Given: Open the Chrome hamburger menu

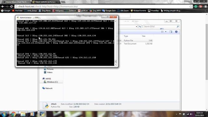Looking at the screenshot, I should point(206,6).
